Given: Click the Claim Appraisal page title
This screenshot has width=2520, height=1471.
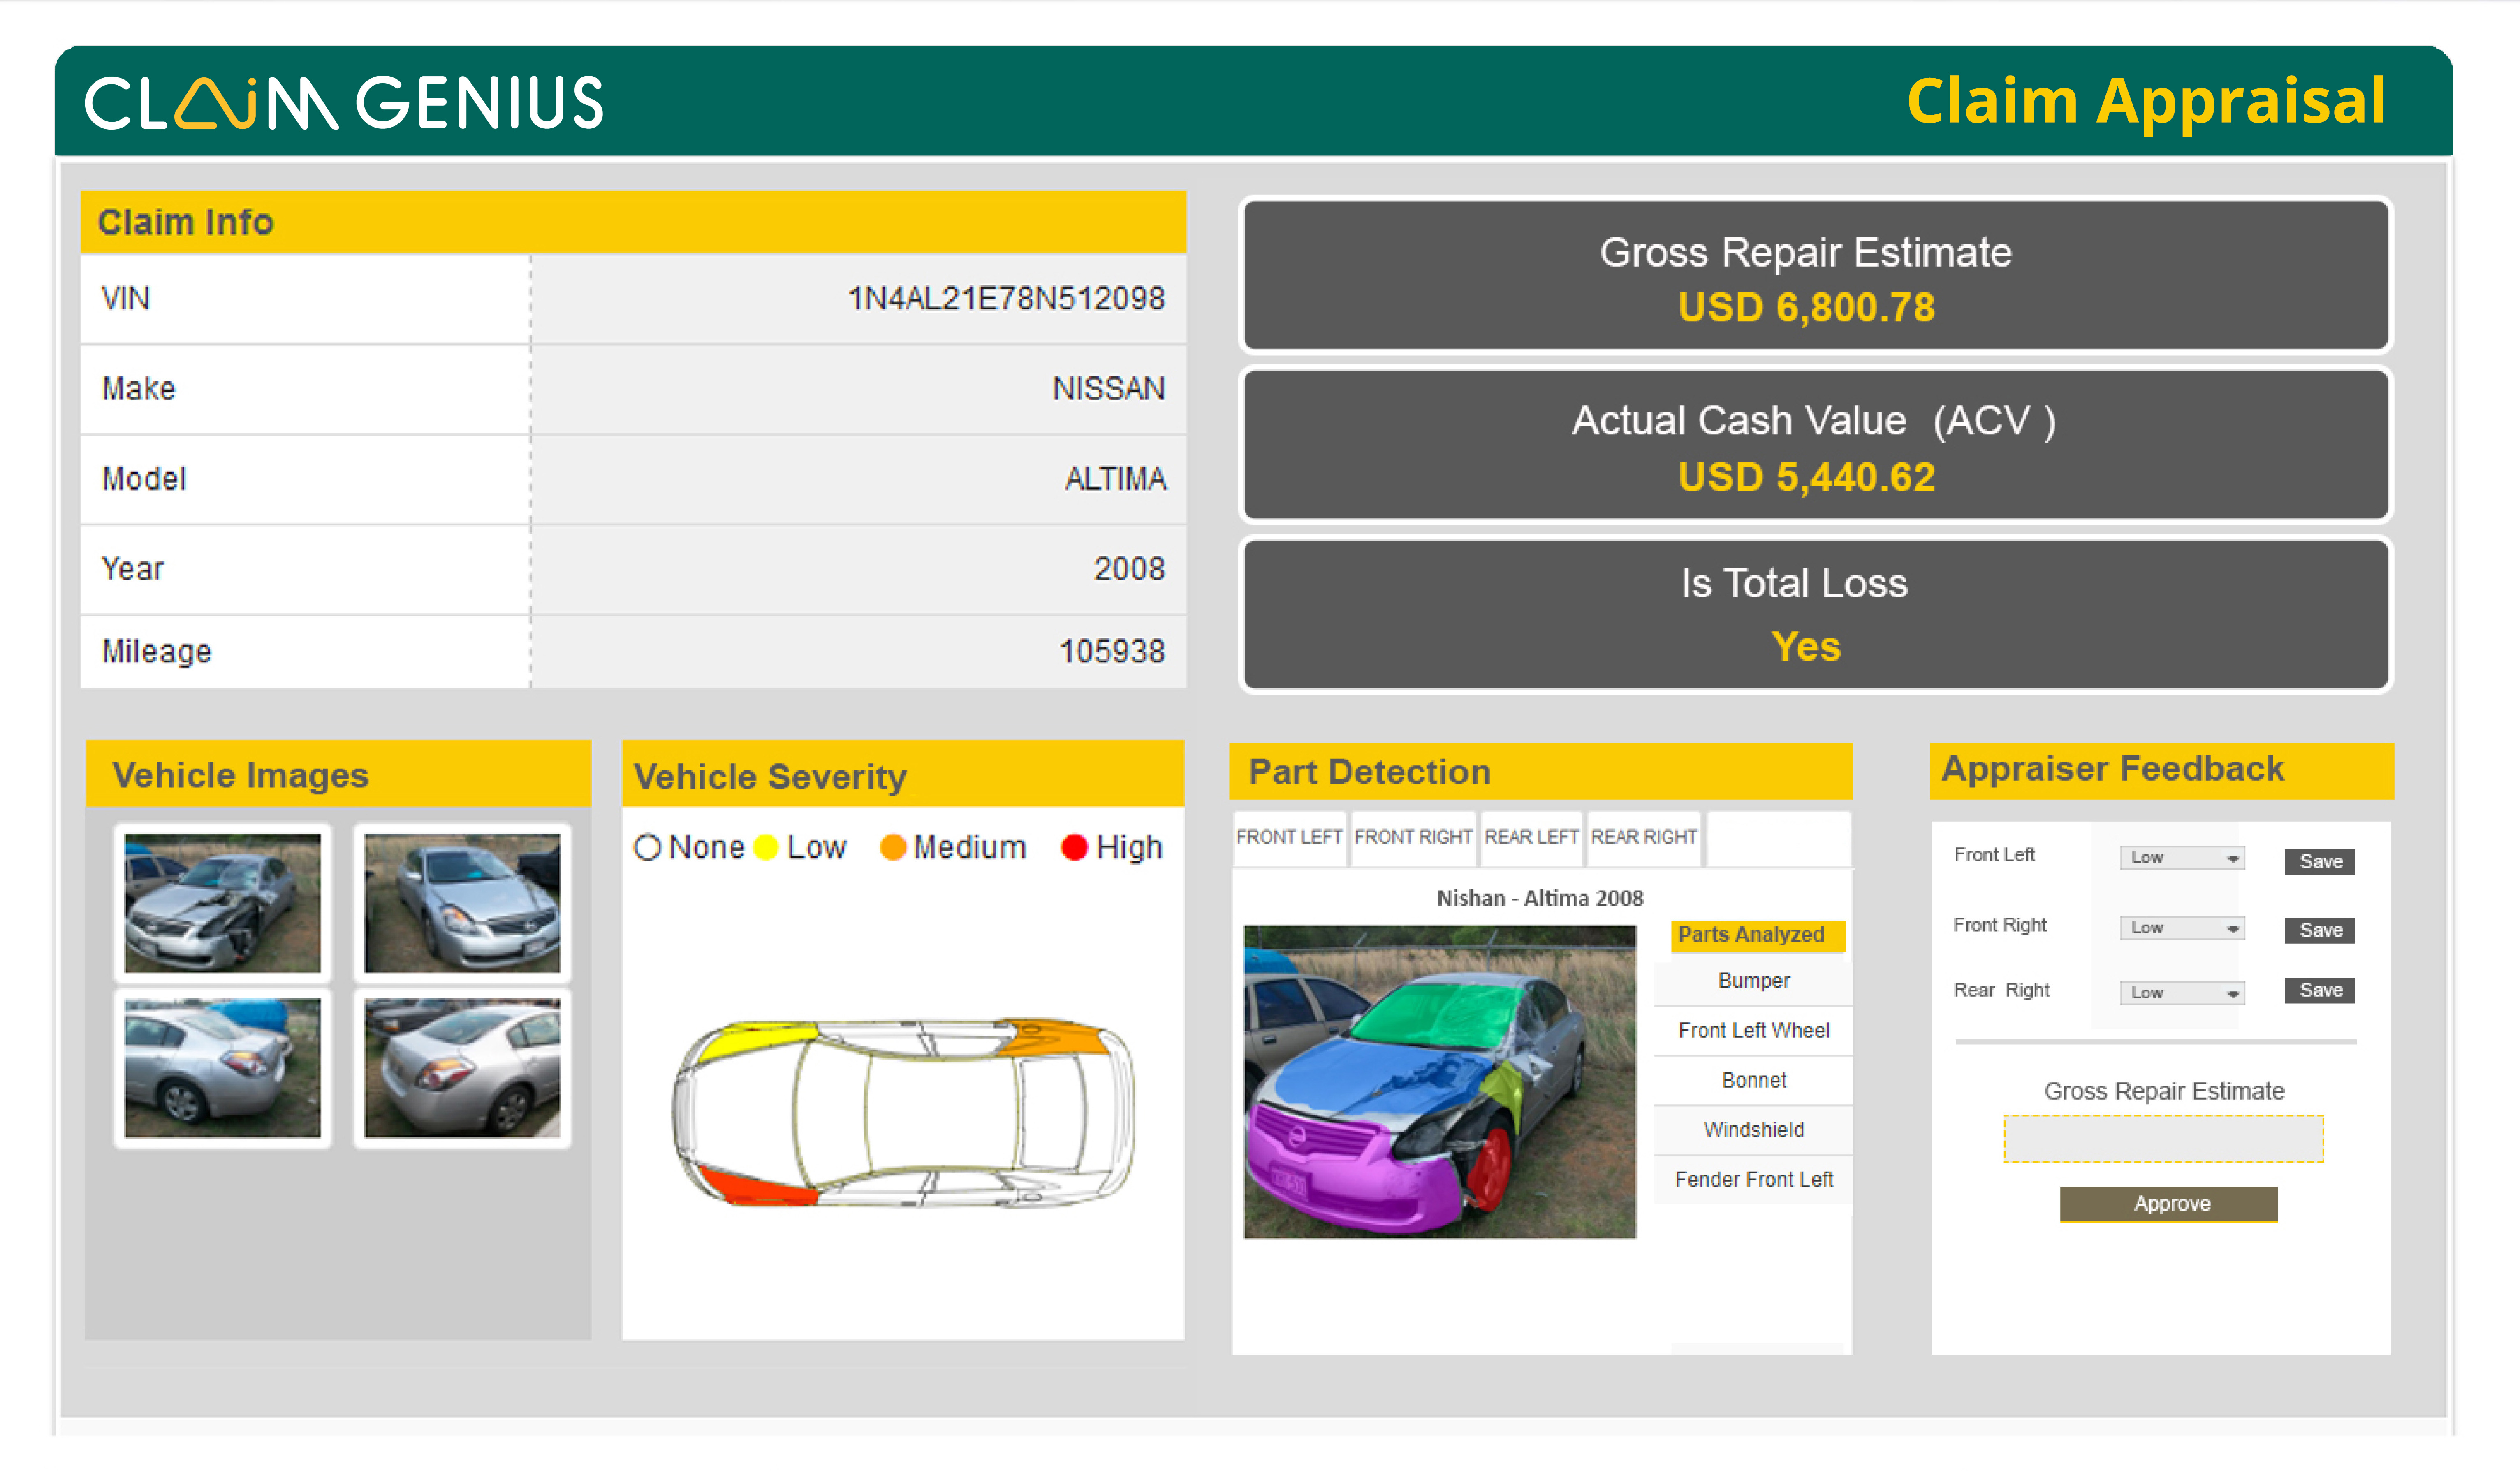Looking at the screenshot, I should (2146, 102).
